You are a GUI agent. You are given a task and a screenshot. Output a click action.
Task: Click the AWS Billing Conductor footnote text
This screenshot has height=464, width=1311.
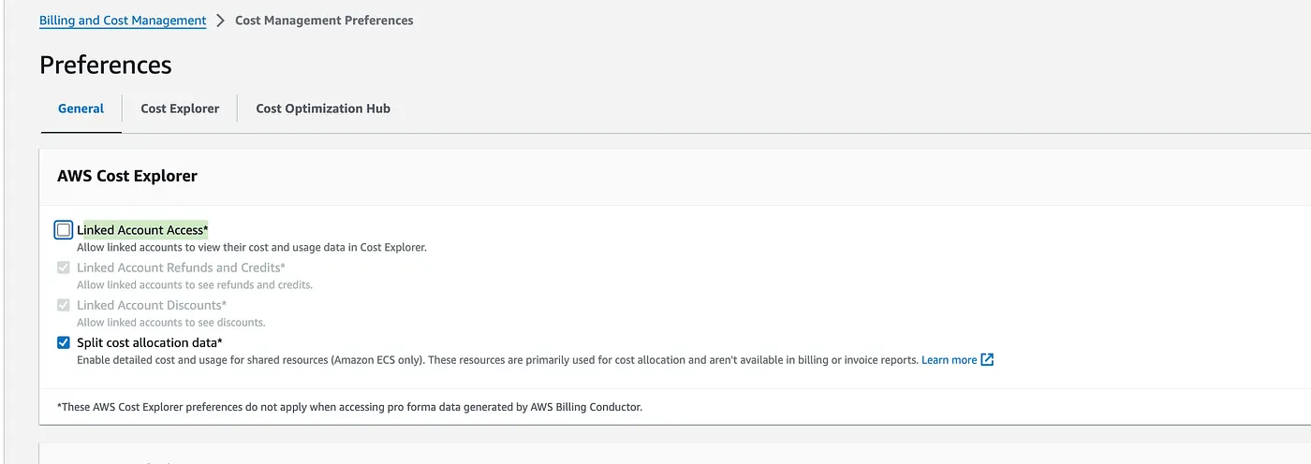[x=350, y=407]
